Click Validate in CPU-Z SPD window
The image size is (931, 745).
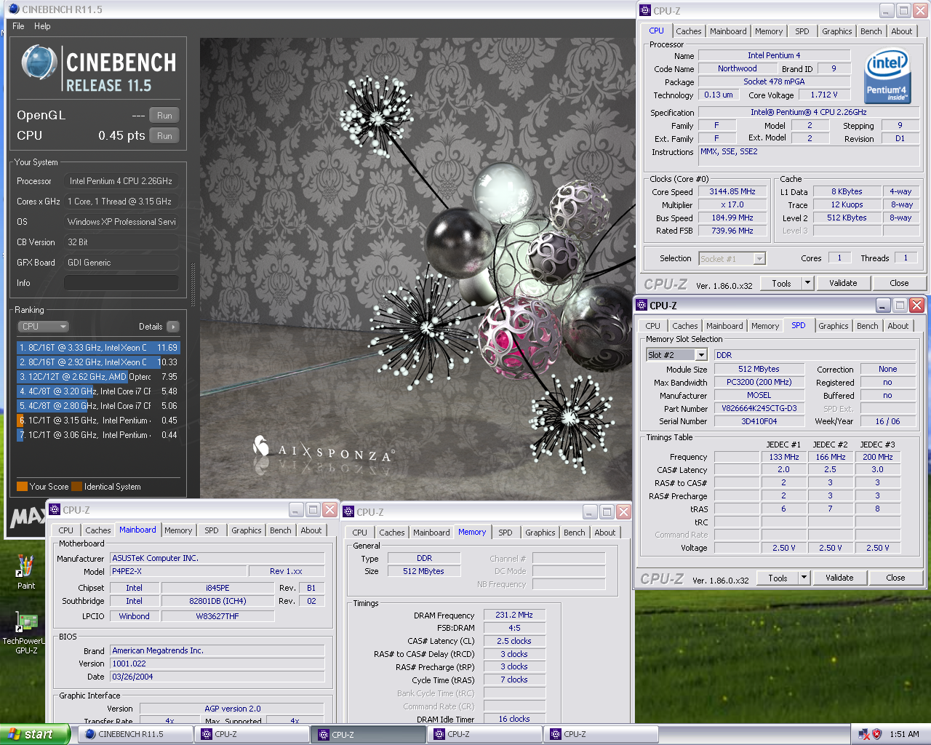click(839, 578)
